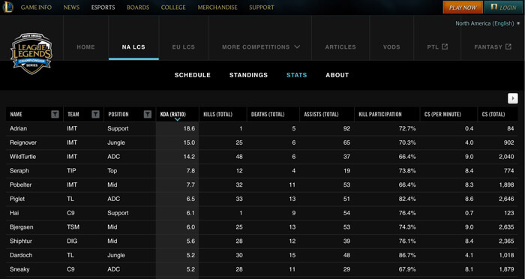This screenshot has width=525, height=279.
Task: Click player name Piglet
Action: click(x=17, y=199)
